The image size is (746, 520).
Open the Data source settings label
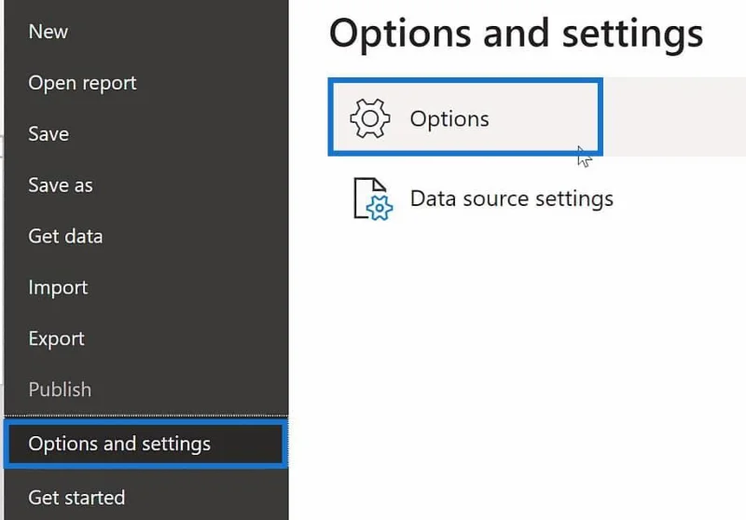tap(511, 198)
